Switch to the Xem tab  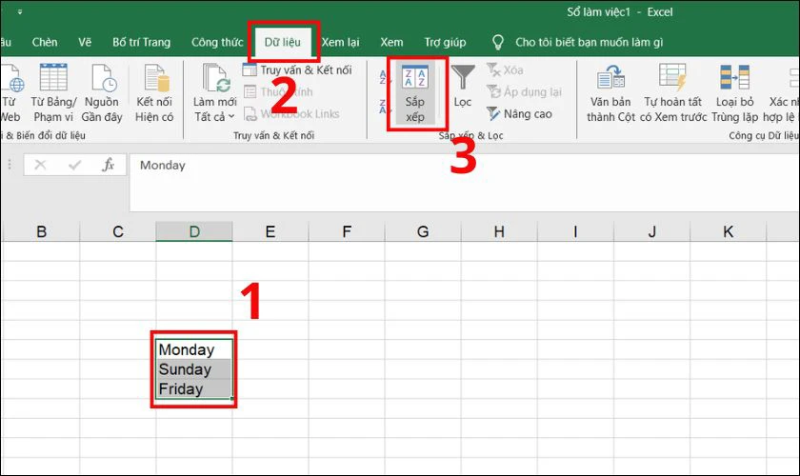click(391, 42)
